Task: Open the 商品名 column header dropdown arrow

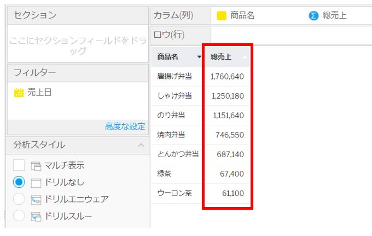Action: 199,57
